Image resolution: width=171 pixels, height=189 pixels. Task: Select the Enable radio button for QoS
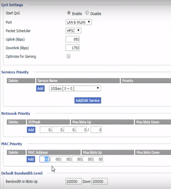[69, 13]
